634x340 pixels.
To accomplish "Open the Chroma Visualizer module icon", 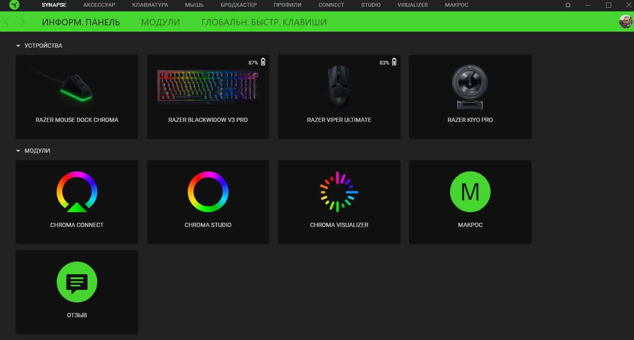I will pyautogui.click(x=339, y=192).
